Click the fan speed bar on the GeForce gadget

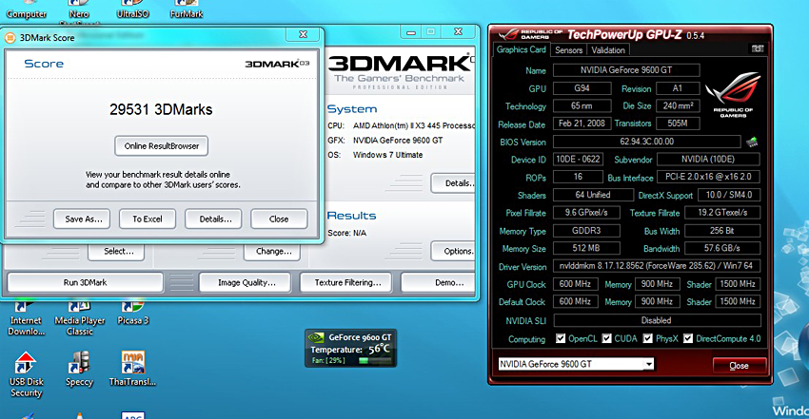coord(375,361)
